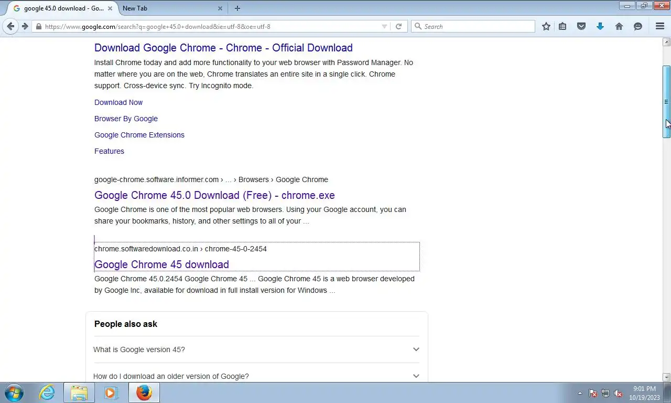Click the search magnifier icon in search box
Screen dimensions: 671x403
click(x=418, y=26)
